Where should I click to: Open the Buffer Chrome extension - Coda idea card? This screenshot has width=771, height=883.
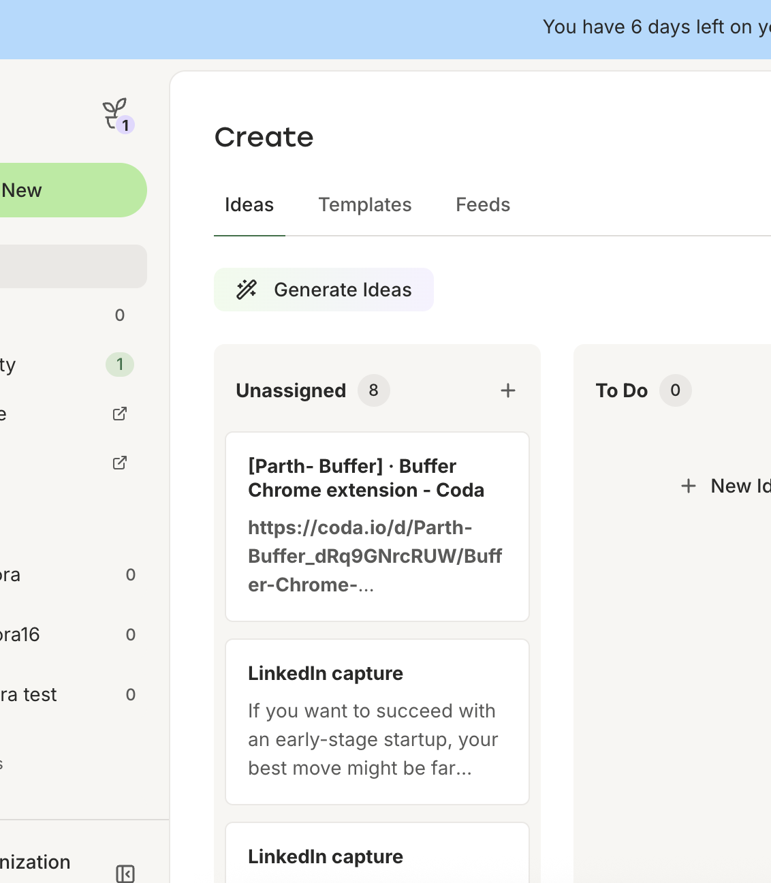377,527
